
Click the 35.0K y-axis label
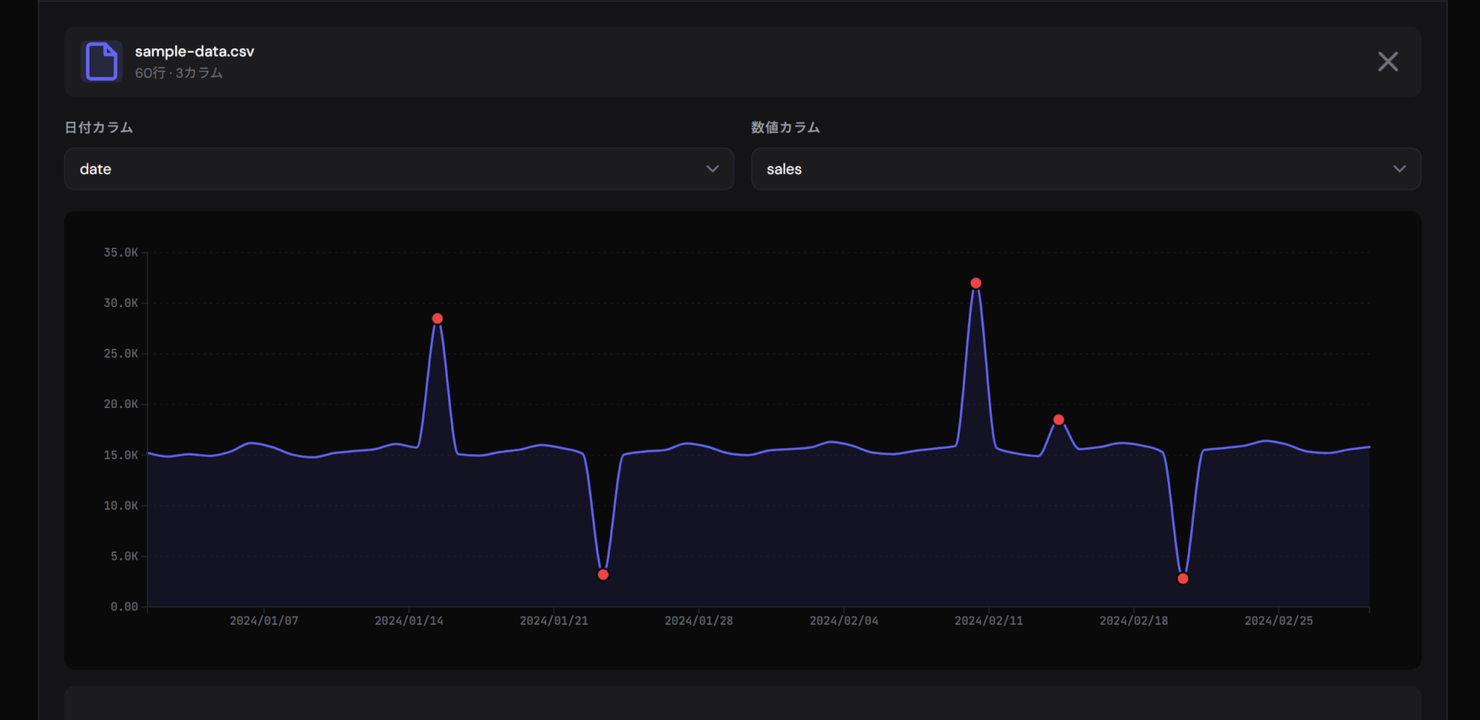pos(121,253)
